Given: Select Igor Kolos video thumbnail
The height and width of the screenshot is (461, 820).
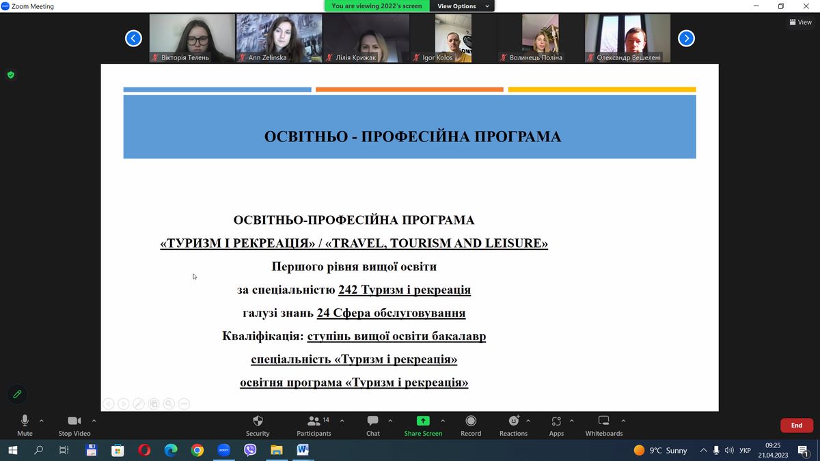Looking at the screenshot, I should [453, 38].
